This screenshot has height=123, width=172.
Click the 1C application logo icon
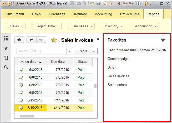[x=4, y=3]
